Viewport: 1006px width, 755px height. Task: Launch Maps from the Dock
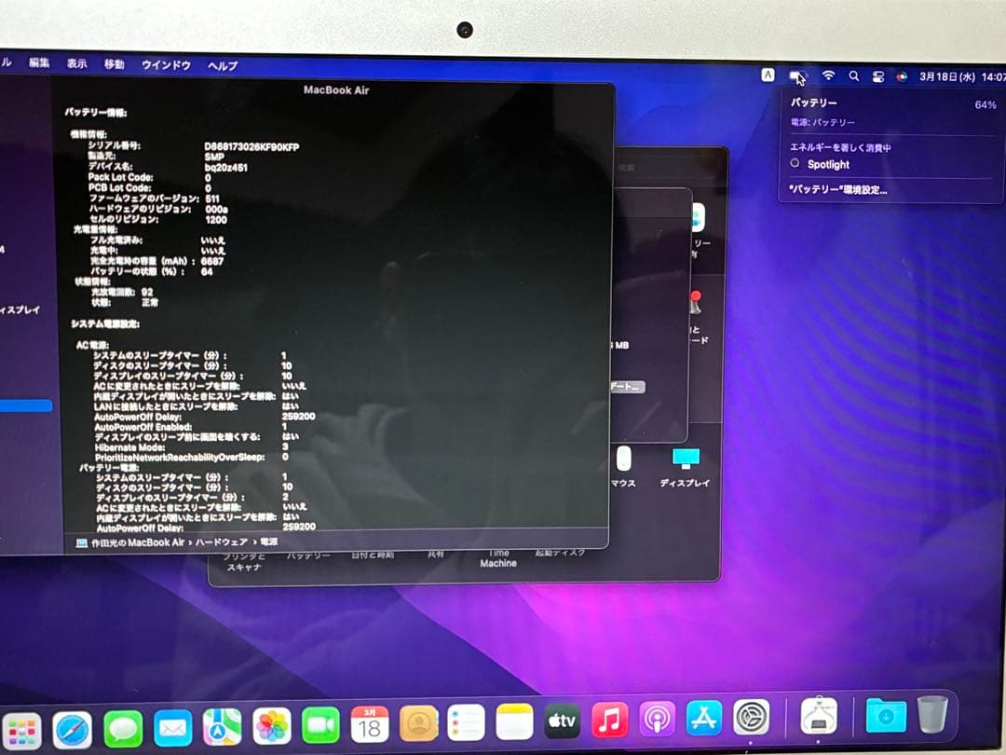coord(222,727)
